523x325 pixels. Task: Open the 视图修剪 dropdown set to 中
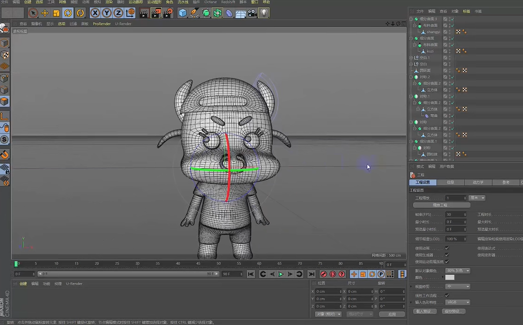pos(458,286)
